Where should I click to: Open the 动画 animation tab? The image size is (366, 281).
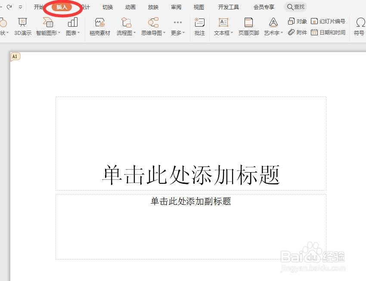130,7
